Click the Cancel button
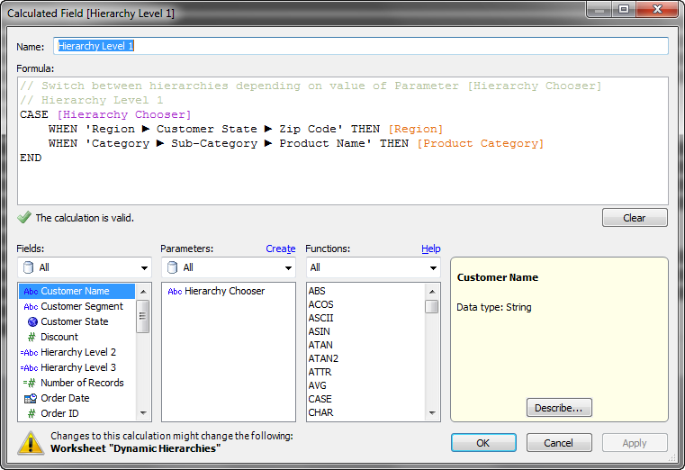 click(559, 443)
